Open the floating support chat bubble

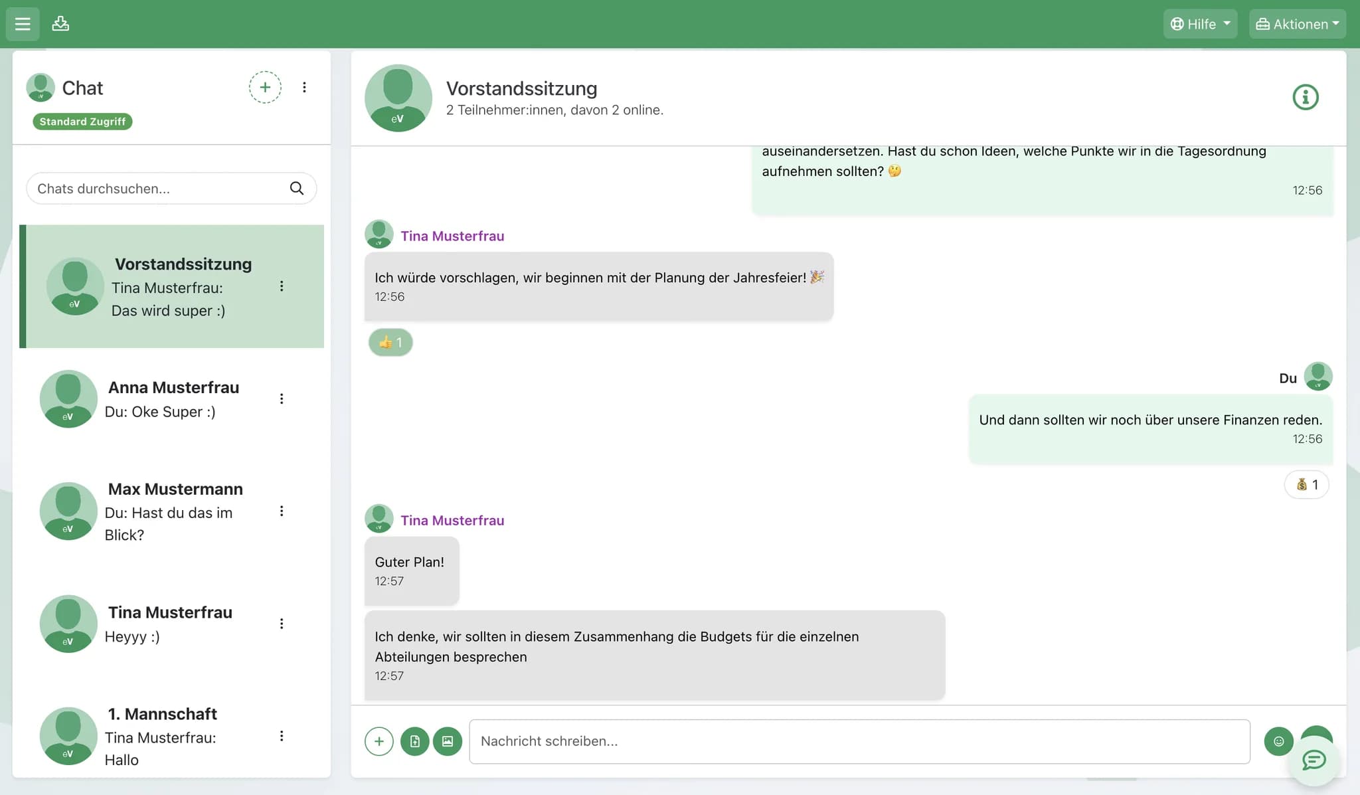[1314, 760]
